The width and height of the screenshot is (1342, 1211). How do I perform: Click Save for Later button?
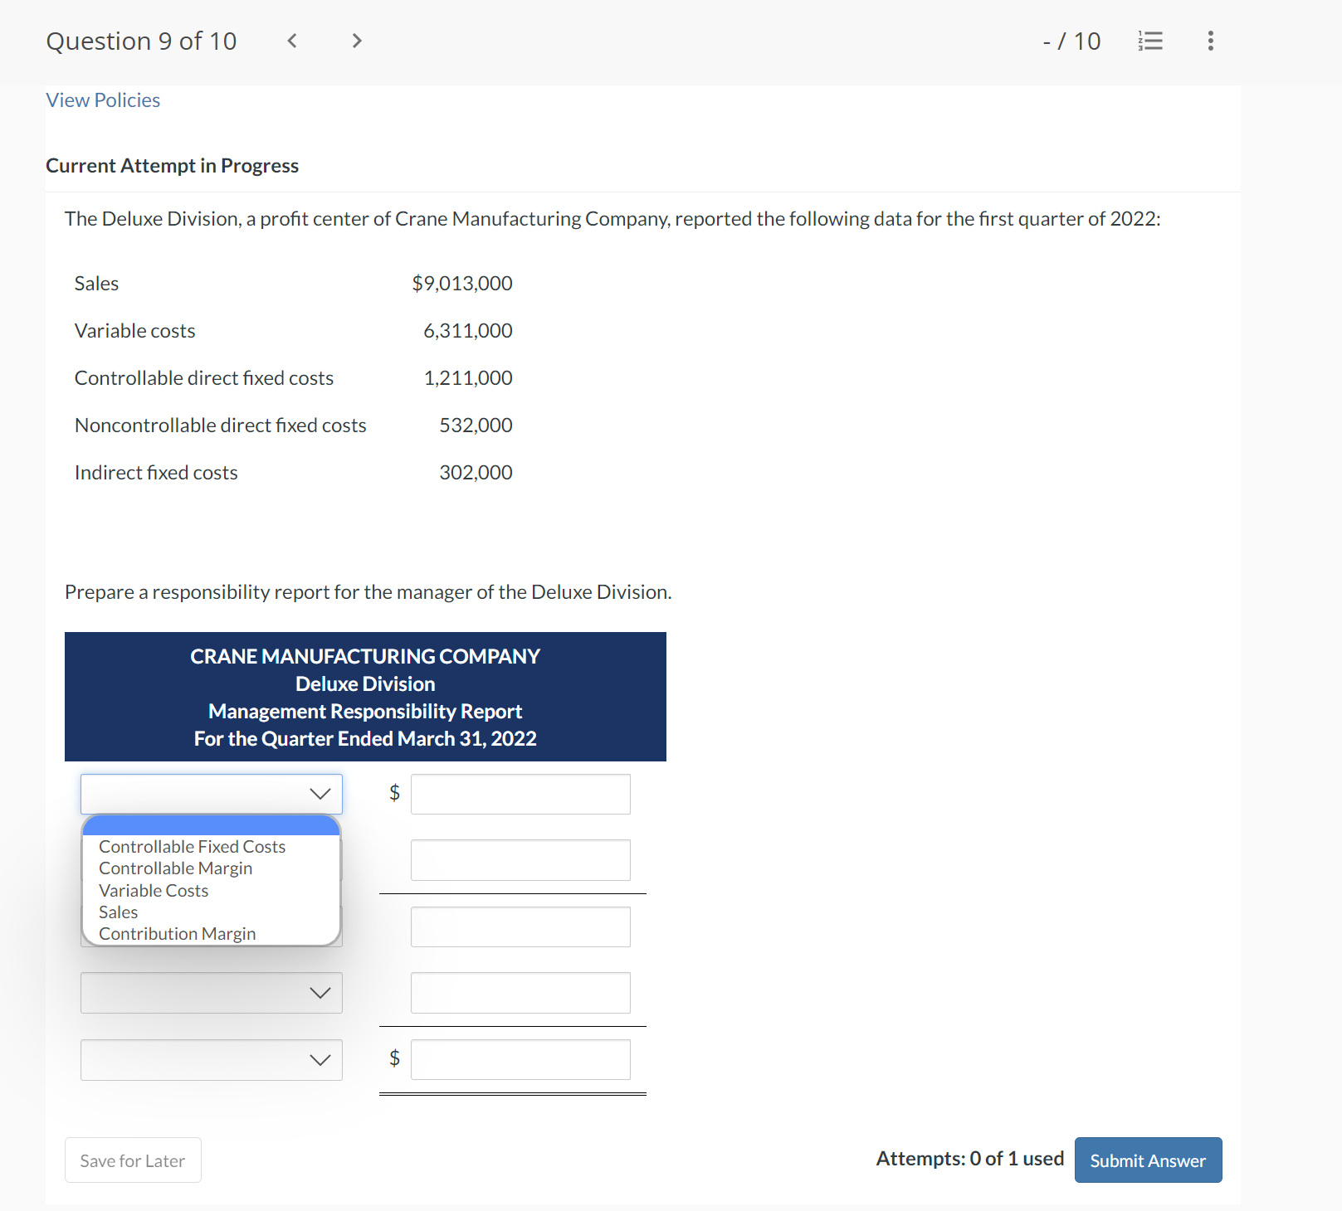133,1160
